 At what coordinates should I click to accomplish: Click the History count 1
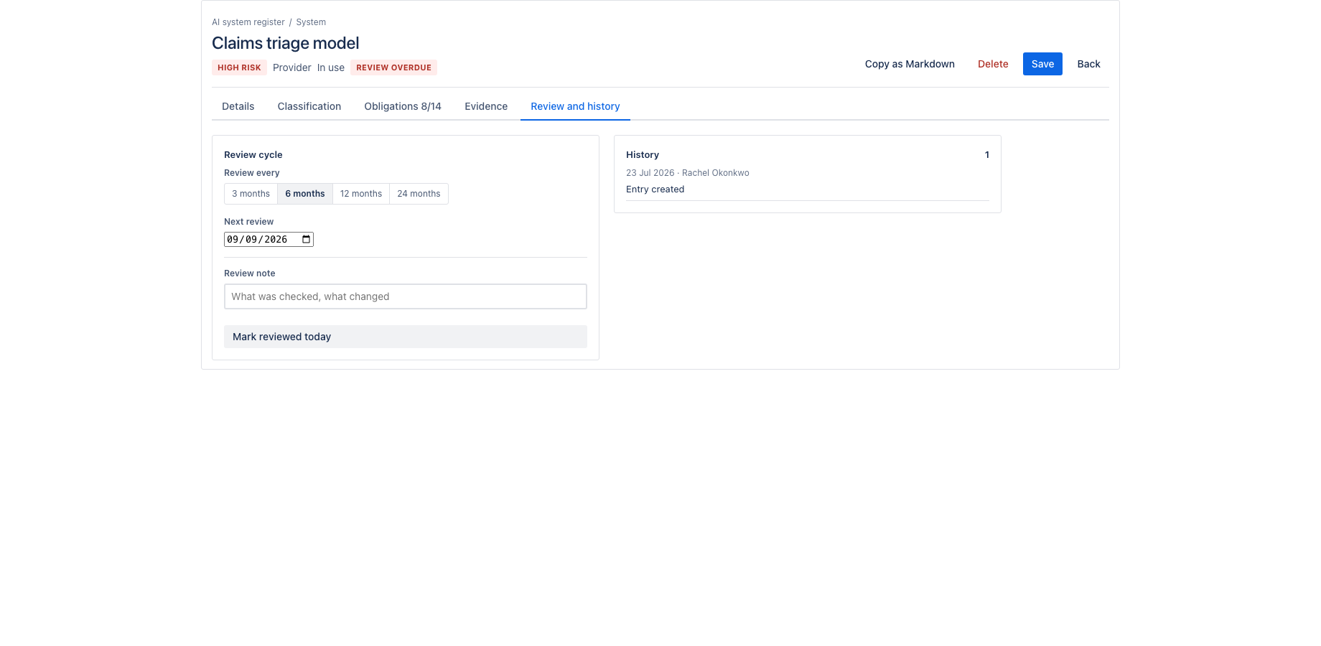click(x=987, y=155)
